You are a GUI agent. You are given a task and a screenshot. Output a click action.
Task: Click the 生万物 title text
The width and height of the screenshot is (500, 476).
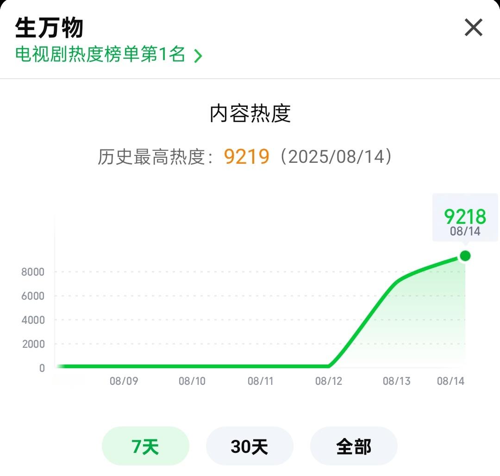(x=49, y=28)
